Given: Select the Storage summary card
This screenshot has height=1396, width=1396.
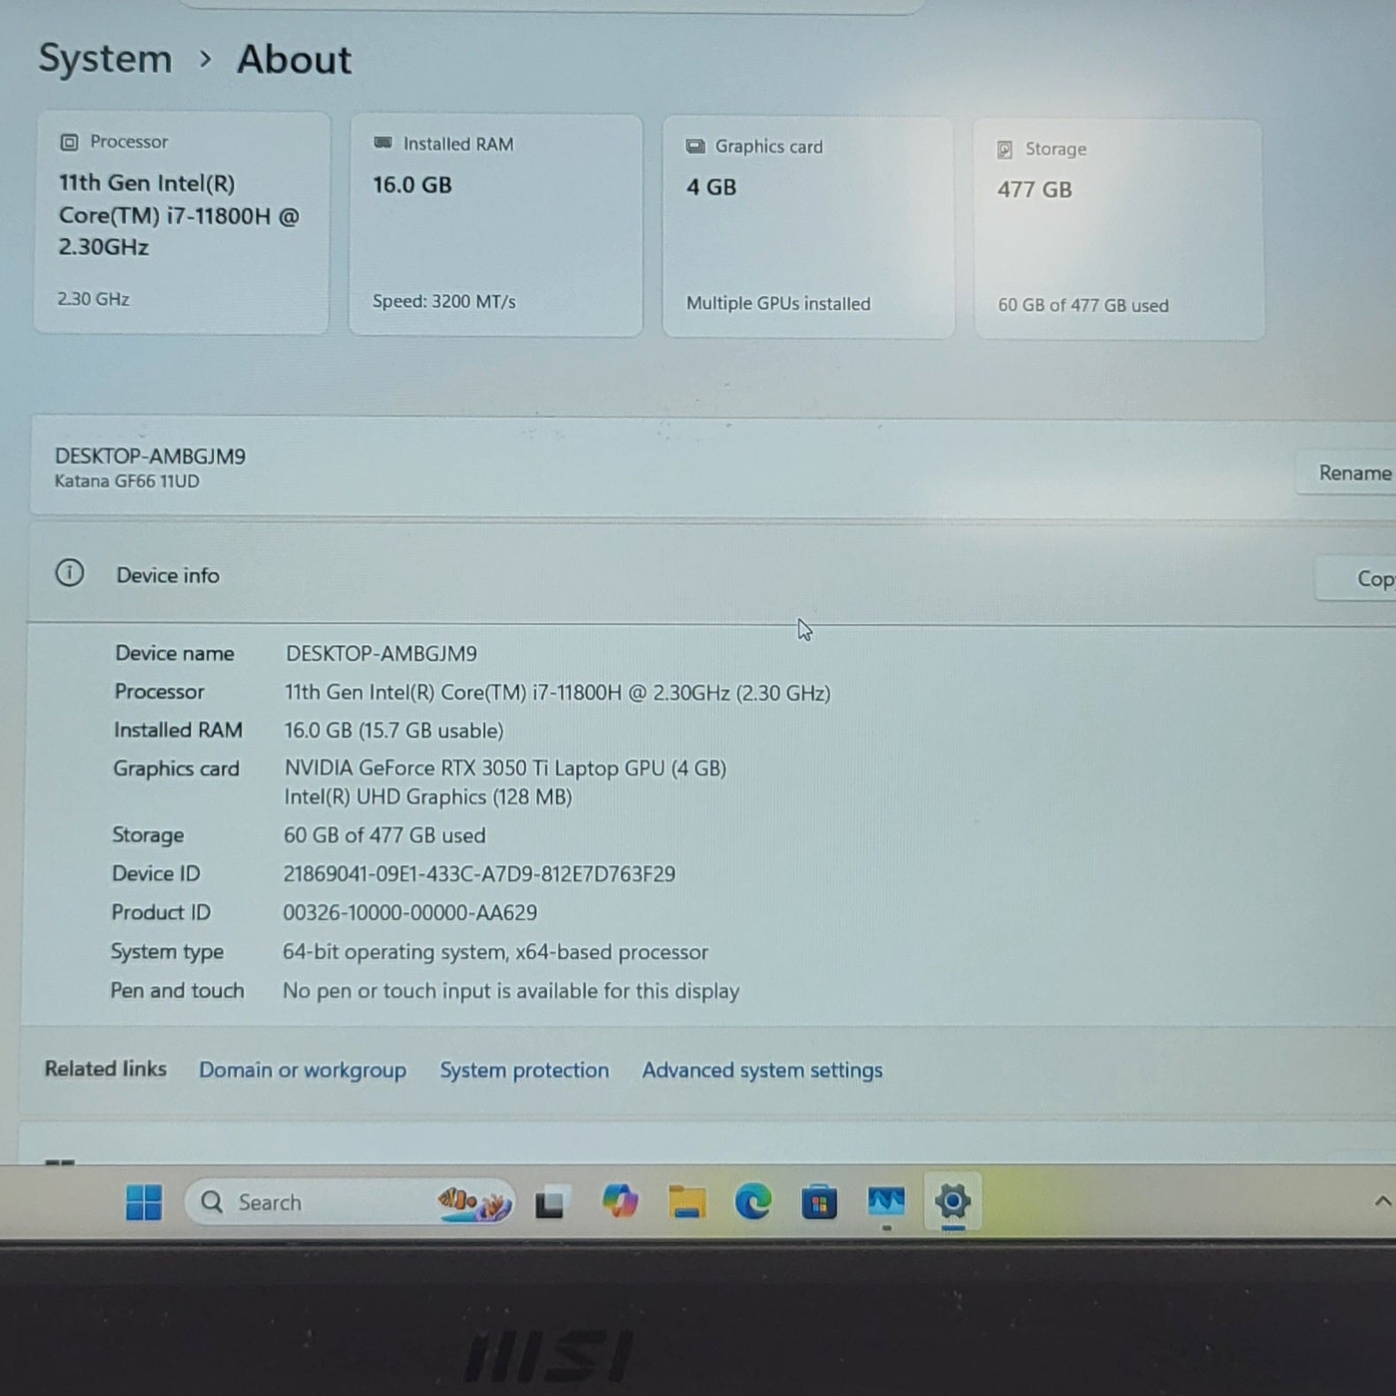Looking at the screenshot, I should pyautogui.click(x=1119, y=230).
